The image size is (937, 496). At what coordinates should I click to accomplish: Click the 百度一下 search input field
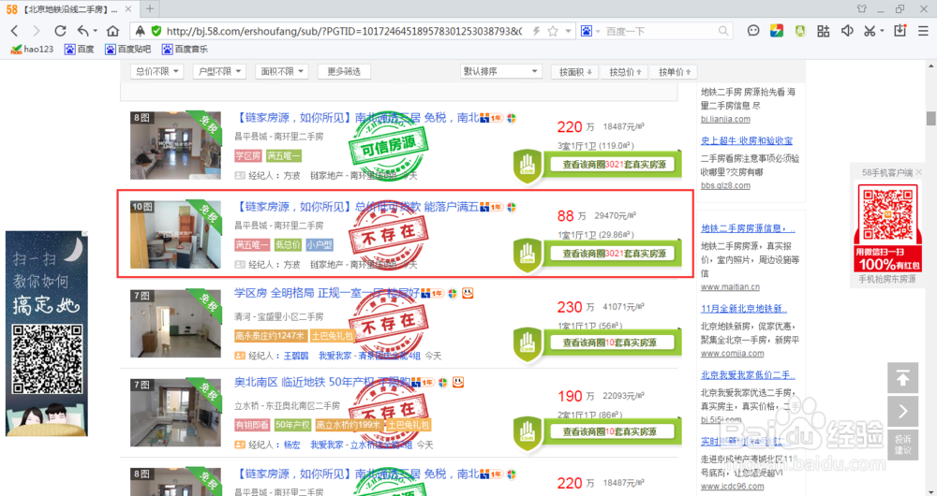[x=661, y=31]
